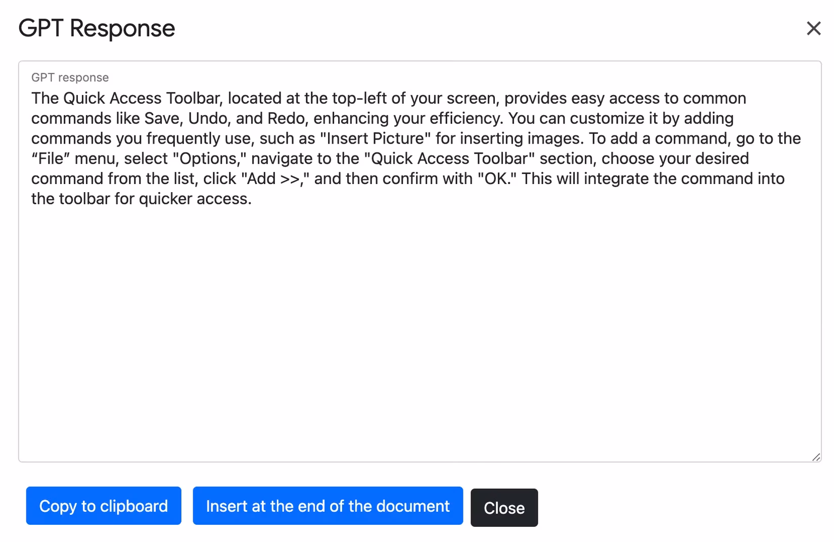Click the GPT response field label
Viewport: 834px width, 542px height.
coord(70,77)
